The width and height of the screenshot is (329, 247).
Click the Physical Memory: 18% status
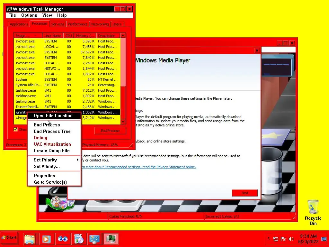point(100,145)
